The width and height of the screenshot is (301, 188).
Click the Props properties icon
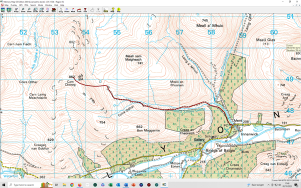tap(16, 10)
